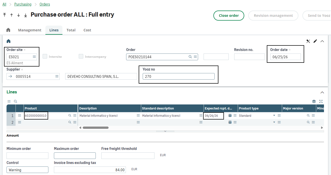Click the grid scroll right arrow
Viewport: 331px width, 175px height.
click(322, 128)
